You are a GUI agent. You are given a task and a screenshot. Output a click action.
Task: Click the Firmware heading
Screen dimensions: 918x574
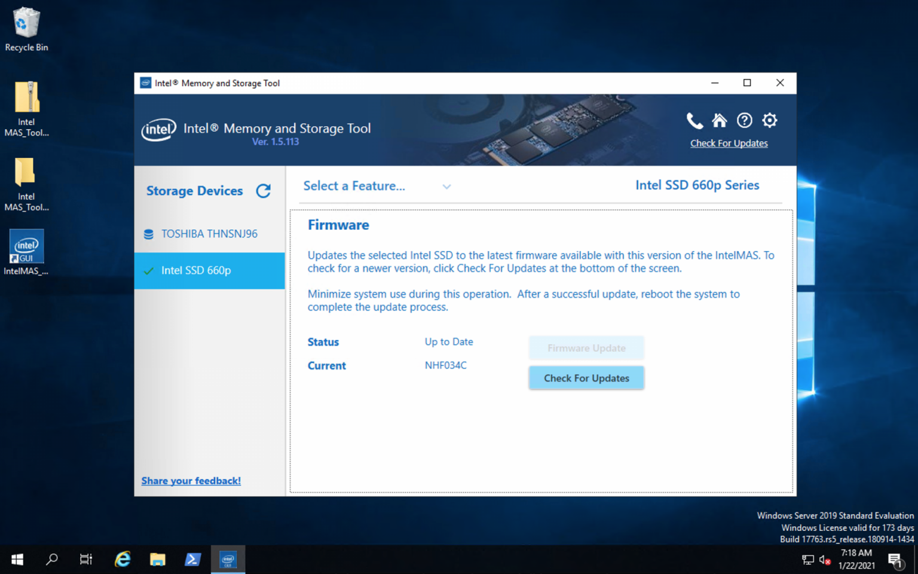click(x=338, y=225)
